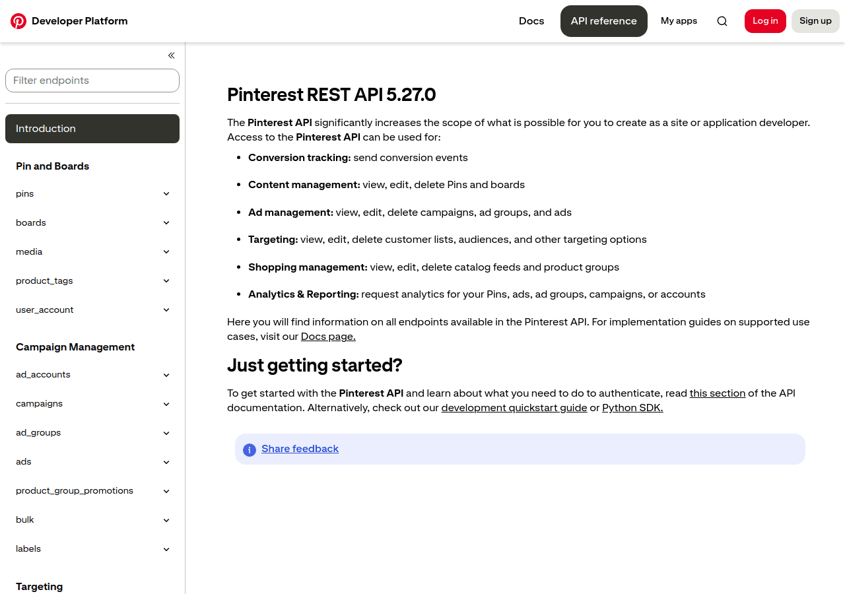845x594 pixels.
Task: Select the bulk endpoint label
Action: 25,520
